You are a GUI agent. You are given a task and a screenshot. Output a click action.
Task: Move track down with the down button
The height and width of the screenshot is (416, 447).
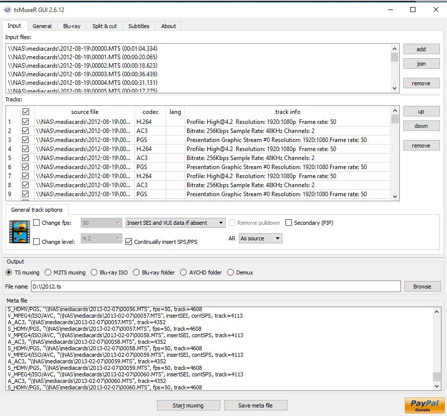pyautogui.click(x=421, y=126)
